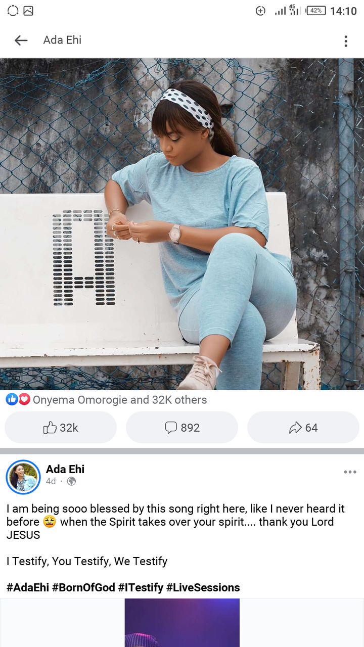This screenshot has width=364, height=647.
Task: Open the #LiveSessions hashtag
Action: (203, 587)
